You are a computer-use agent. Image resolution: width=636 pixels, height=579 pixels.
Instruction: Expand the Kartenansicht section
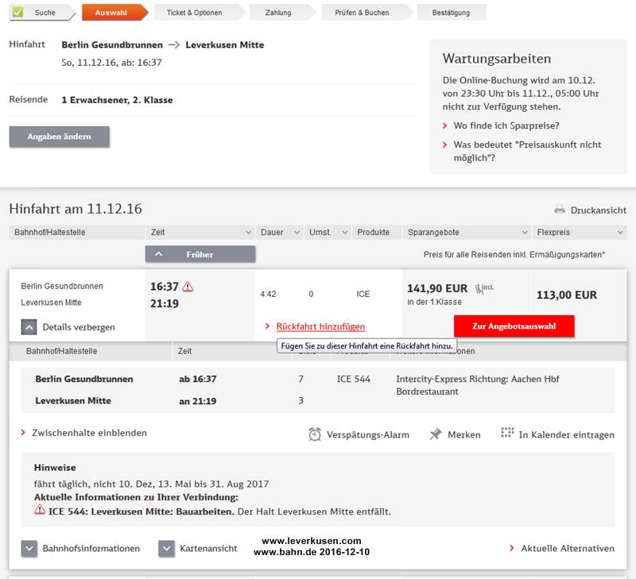point(166,548)
